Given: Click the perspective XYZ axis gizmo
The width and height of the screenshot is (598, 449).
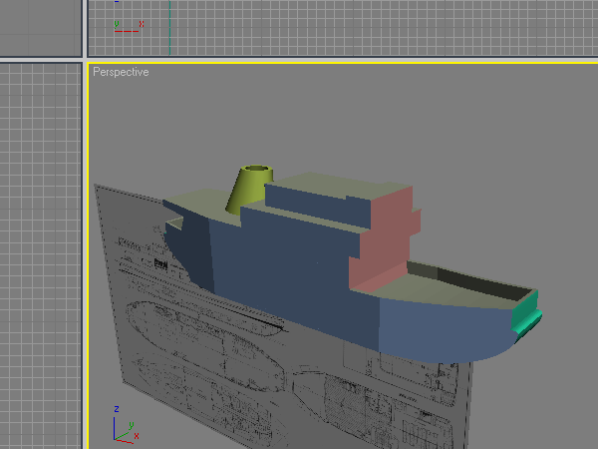Looking at the screenshot, I should [x=126, y=425].
